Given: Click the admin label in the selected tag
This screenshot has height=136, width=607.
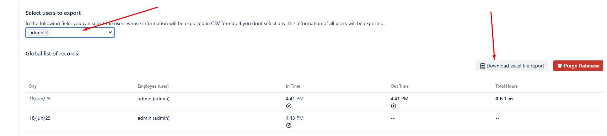Looking at the screenshot, I should point(36,32).
